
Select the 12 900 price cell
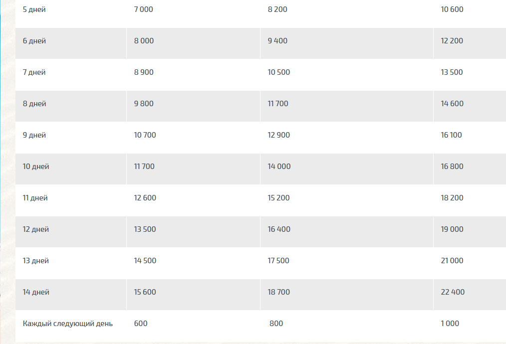click(279, 135)
